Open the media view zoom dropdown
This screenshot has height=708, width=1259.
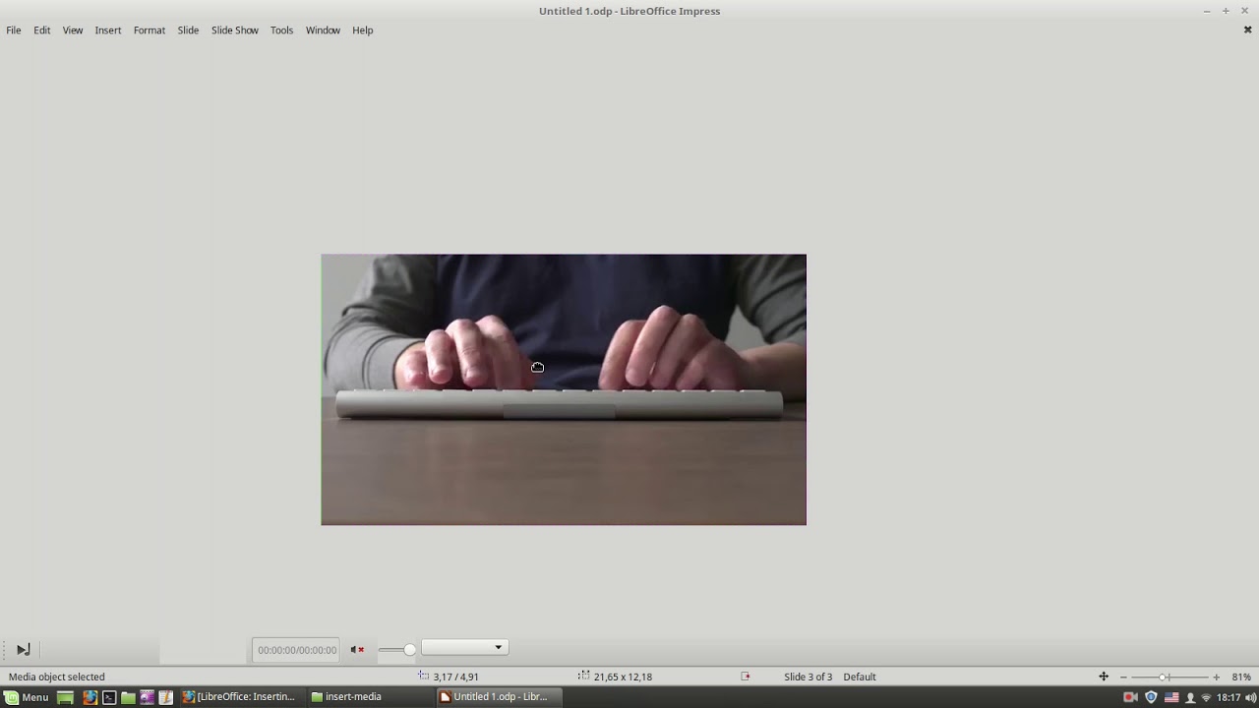coord(464,647)
